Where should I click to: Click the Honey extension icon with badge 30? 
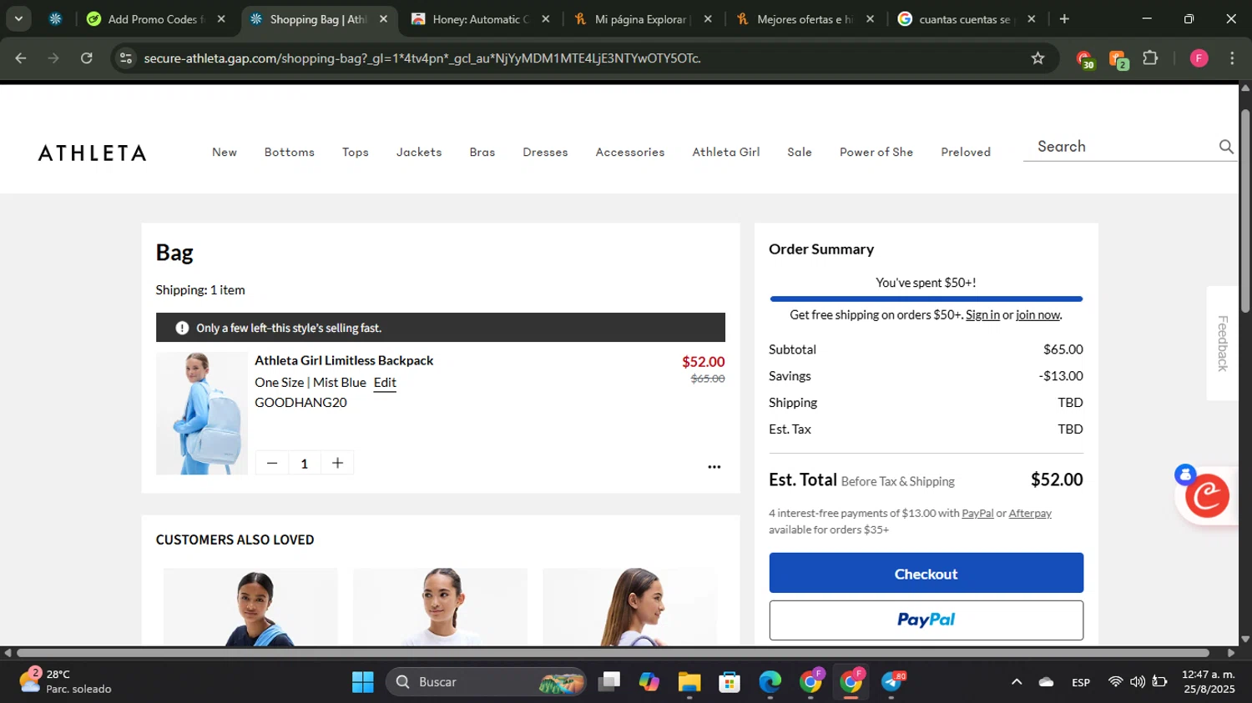click(1084, 59)
